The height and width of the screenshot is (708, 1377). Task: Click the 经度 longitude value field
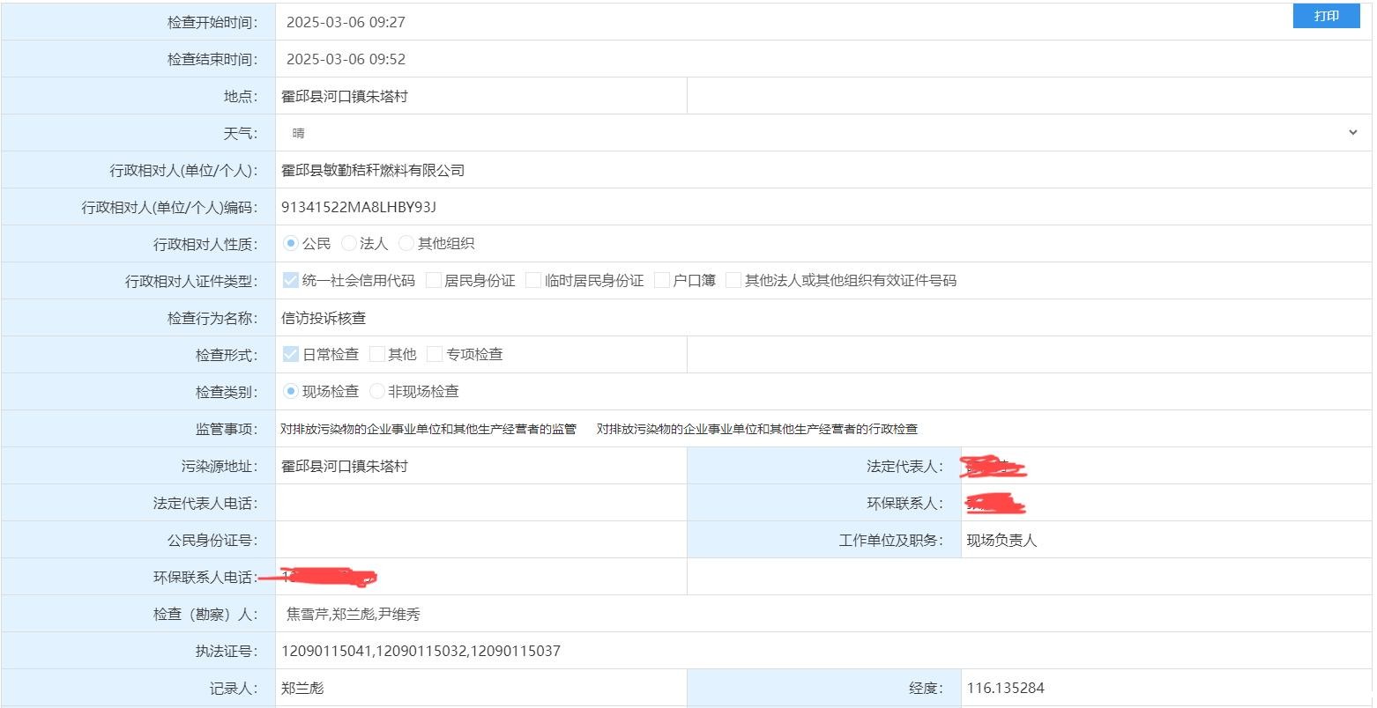click(1164, 688)
